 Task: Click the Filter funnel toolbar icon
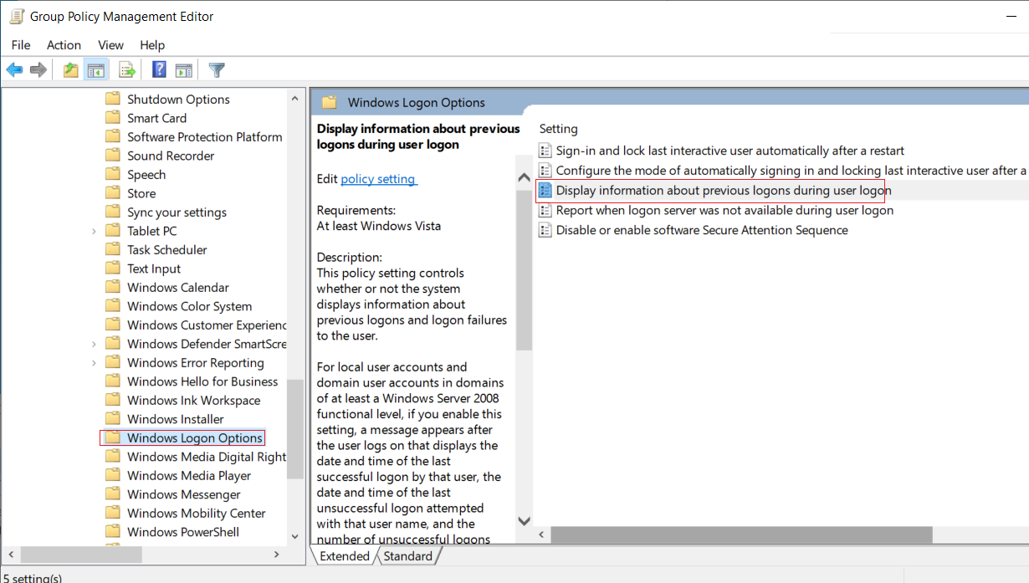point(217,70)
